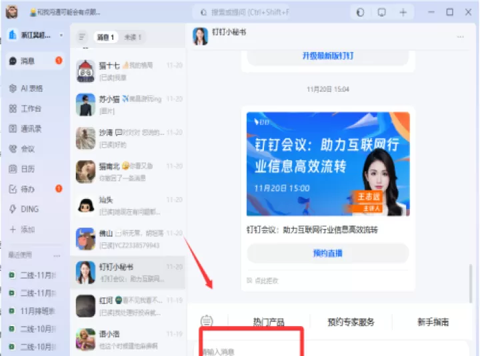
Task: Click the 钉钉小秘书 avatar in chat header
Action: point(200,36)
